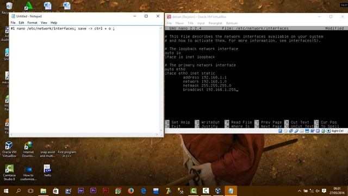The width and height of the screenshot is (348, 196).
Task: Launch Adobe Premiere Pro from taskbar
Action: click(93, 191)
